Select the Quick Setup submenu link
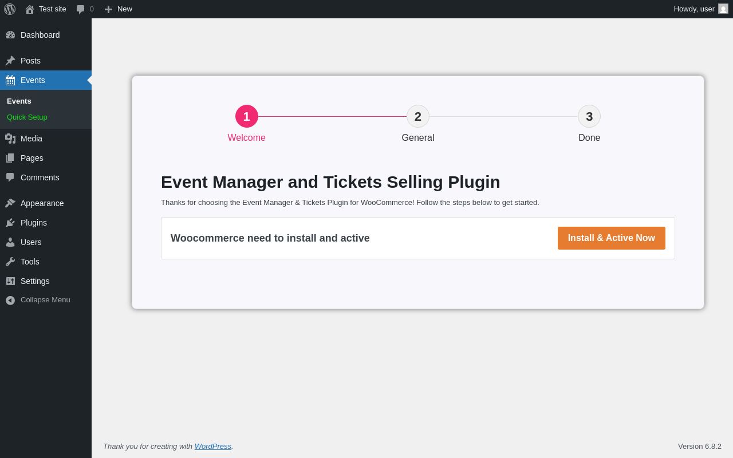 (27, 117)
